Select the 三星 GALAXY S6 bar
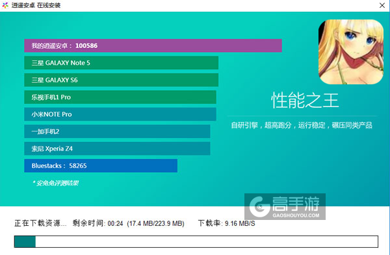 tap(121, 80)
